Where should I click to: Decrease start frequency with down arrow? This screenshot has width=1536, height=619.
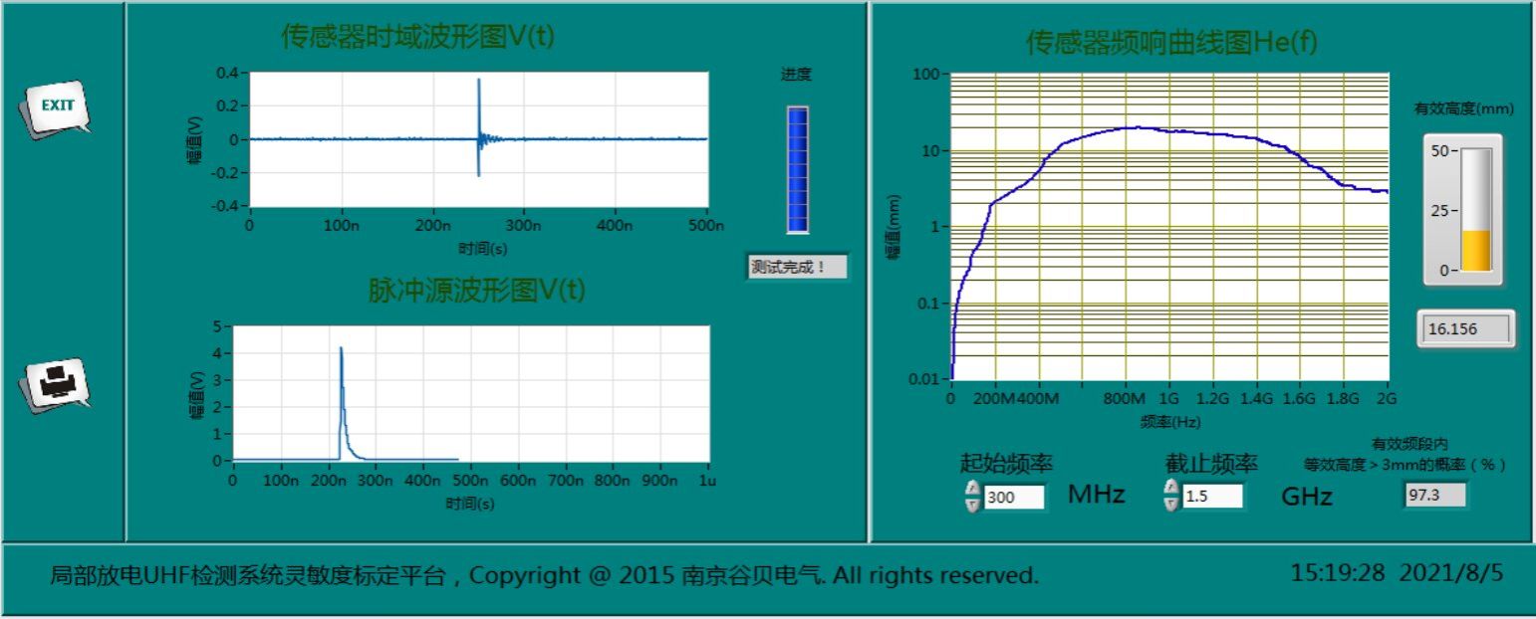[972, 504]
